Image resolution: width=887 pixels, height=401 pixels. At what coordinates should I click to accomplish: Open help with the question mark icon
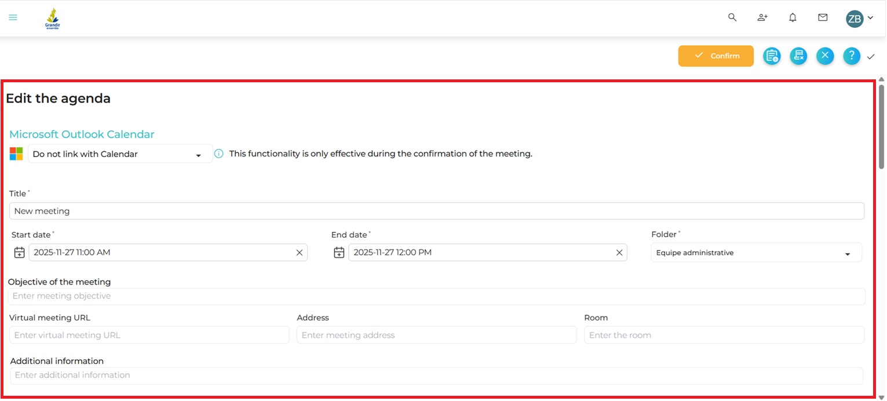point(851,56)
